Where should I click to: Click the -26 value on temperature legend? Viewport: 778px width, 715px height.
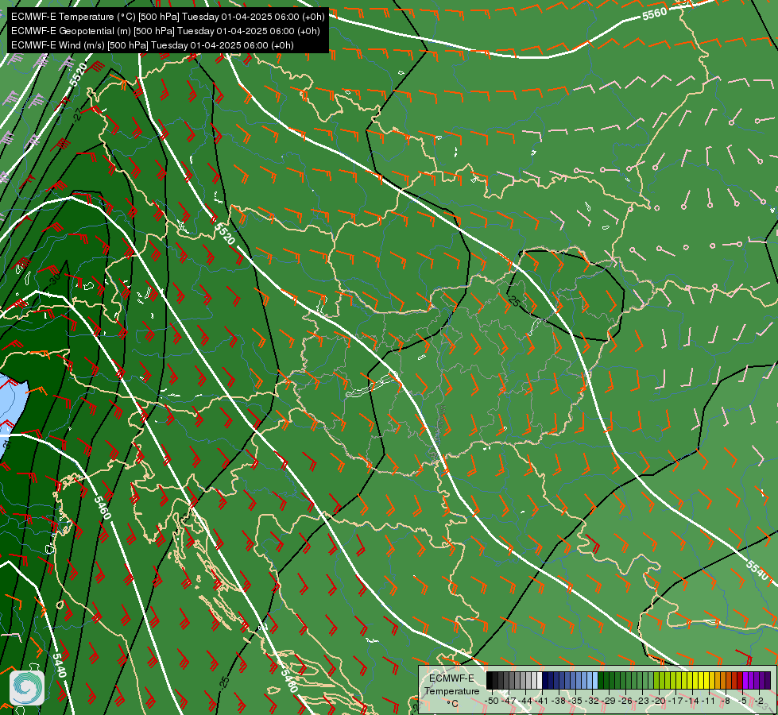(625, 701)
